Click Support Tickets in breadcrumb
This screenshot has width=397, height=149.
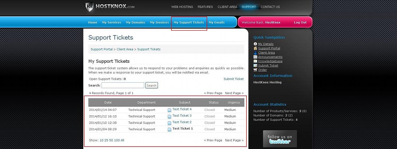point(149,49)
